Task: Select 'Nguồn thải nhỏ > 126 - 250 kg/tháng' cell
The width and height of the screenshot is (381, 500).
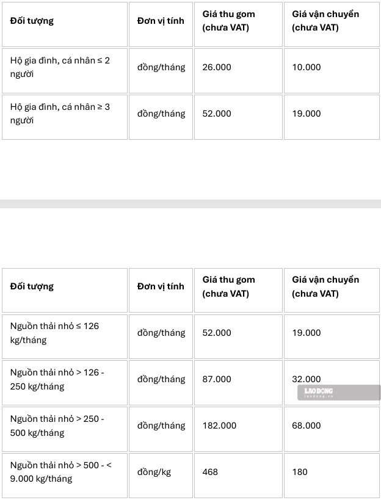Action: (x=65, y=383)
